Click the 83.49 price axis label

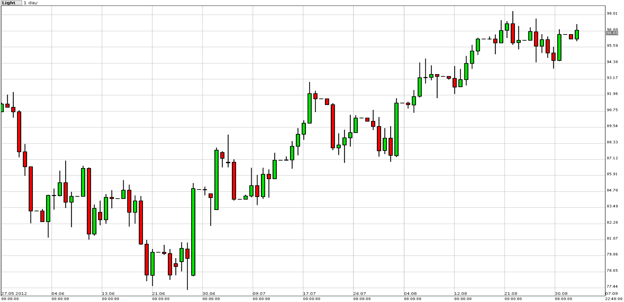tap(612, 206)
